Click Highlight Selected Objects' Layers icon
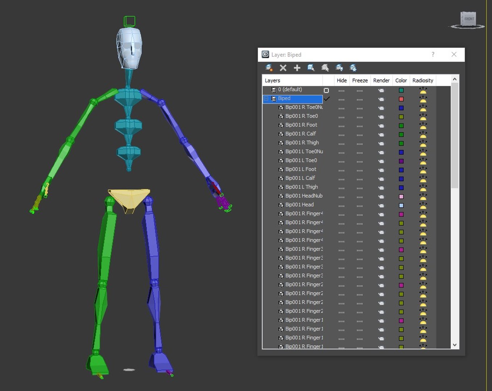The width and height of the screenshot is (492, 391). 325,68
